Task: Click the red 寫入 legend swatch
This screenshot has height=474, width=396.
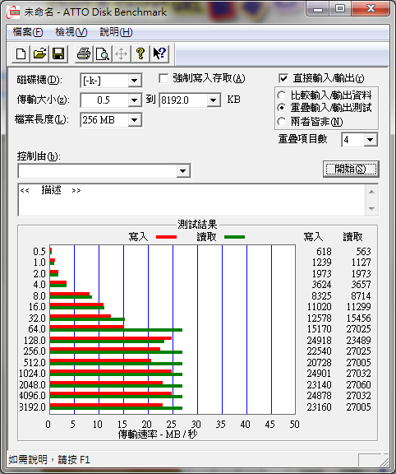Action: pyautogui.click(x=166, y=237)
